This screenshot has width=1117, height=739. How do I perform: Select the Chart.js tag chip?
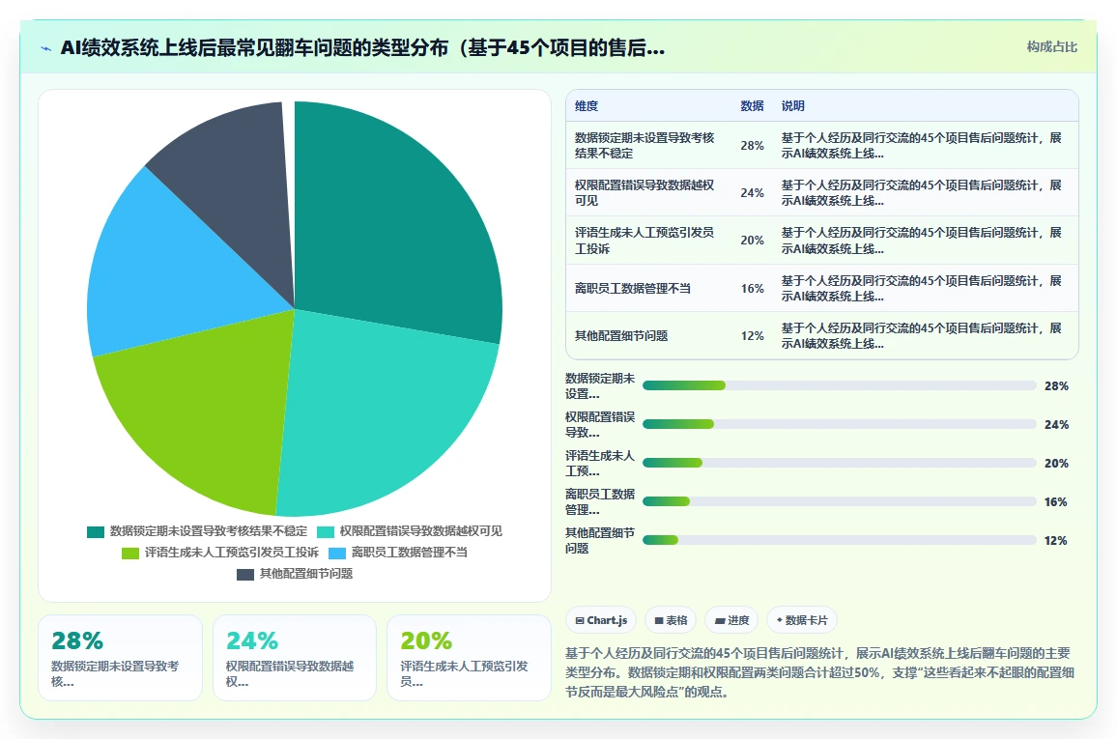click(x=601, y=620)
